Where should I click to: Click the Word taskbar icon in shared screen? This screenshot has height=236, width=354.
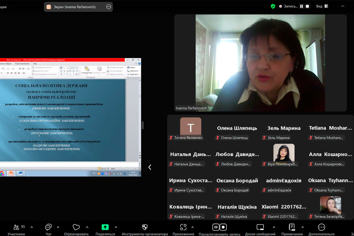click(20, 173)
